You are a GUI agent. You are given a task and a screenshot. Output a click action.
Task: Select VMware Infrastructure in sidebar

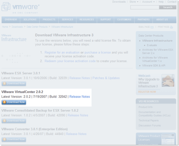click(157, 41)
